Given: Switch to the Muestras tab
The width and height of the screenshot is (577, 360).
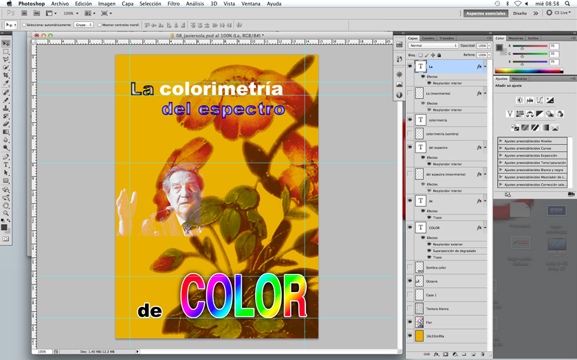Looking at the screenshot, I should click(516, 38).
